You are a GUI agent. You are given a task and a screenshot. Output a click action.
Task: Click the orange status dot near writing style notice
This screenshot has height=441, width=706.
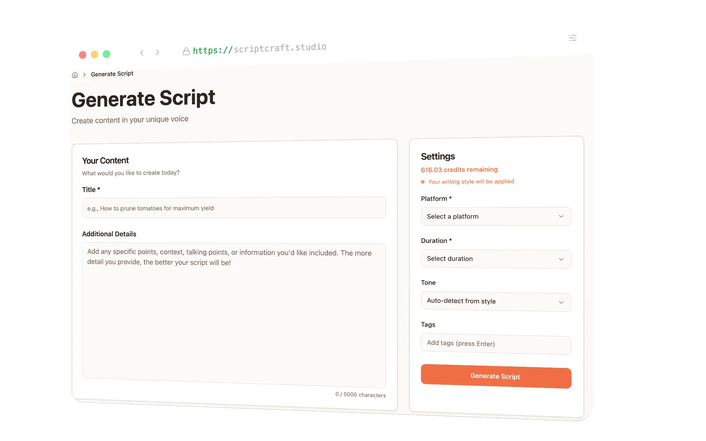423,182
